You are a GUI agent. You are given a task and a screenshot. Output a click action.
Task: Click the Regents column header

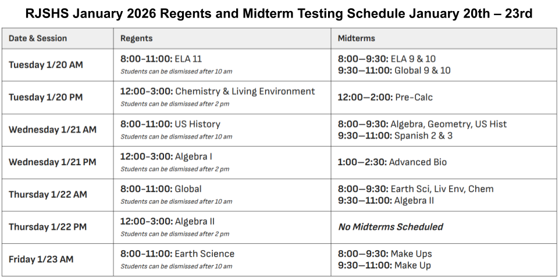click(x=137, y=38)
